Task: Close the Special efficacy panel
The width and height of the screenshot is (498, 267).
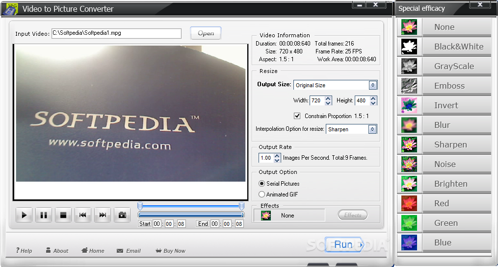Action: pyautogui.click(x=480, y=4)
